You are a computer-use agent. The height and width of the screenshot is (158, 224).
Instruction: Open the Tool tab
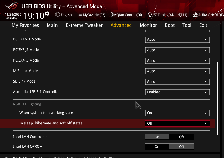coord(187,25)
